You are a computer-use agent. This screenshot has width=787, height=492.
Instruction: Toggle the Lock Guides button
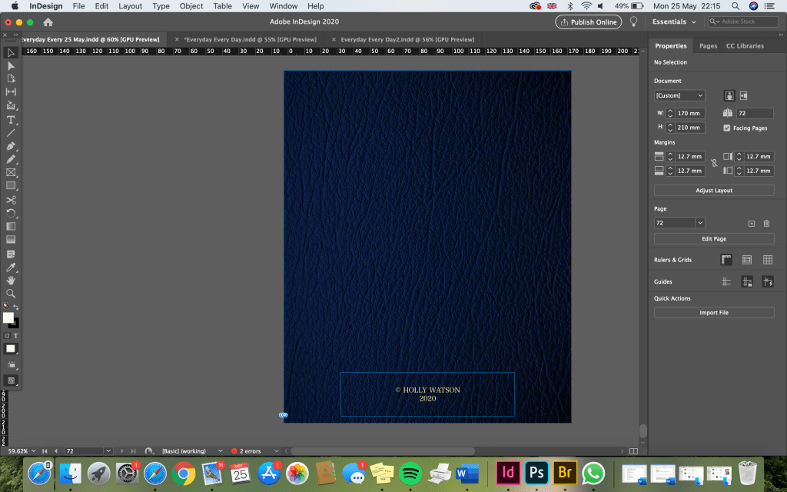pos(746,282)
